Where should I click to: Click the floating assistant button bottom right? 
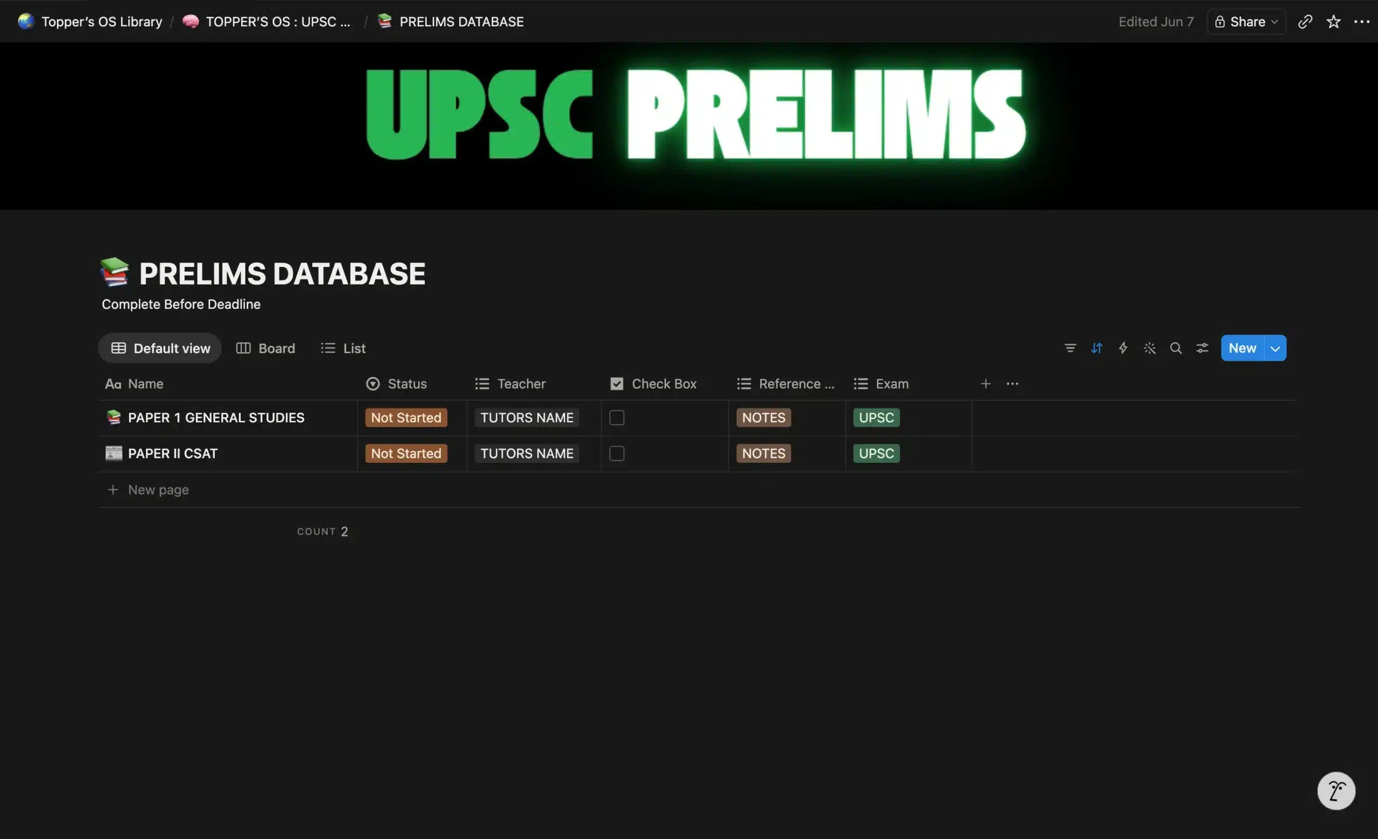click(x=1336, y=791)
